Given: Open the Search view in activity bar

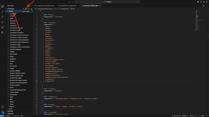Looking at the screenshot, I should point(3,12).
